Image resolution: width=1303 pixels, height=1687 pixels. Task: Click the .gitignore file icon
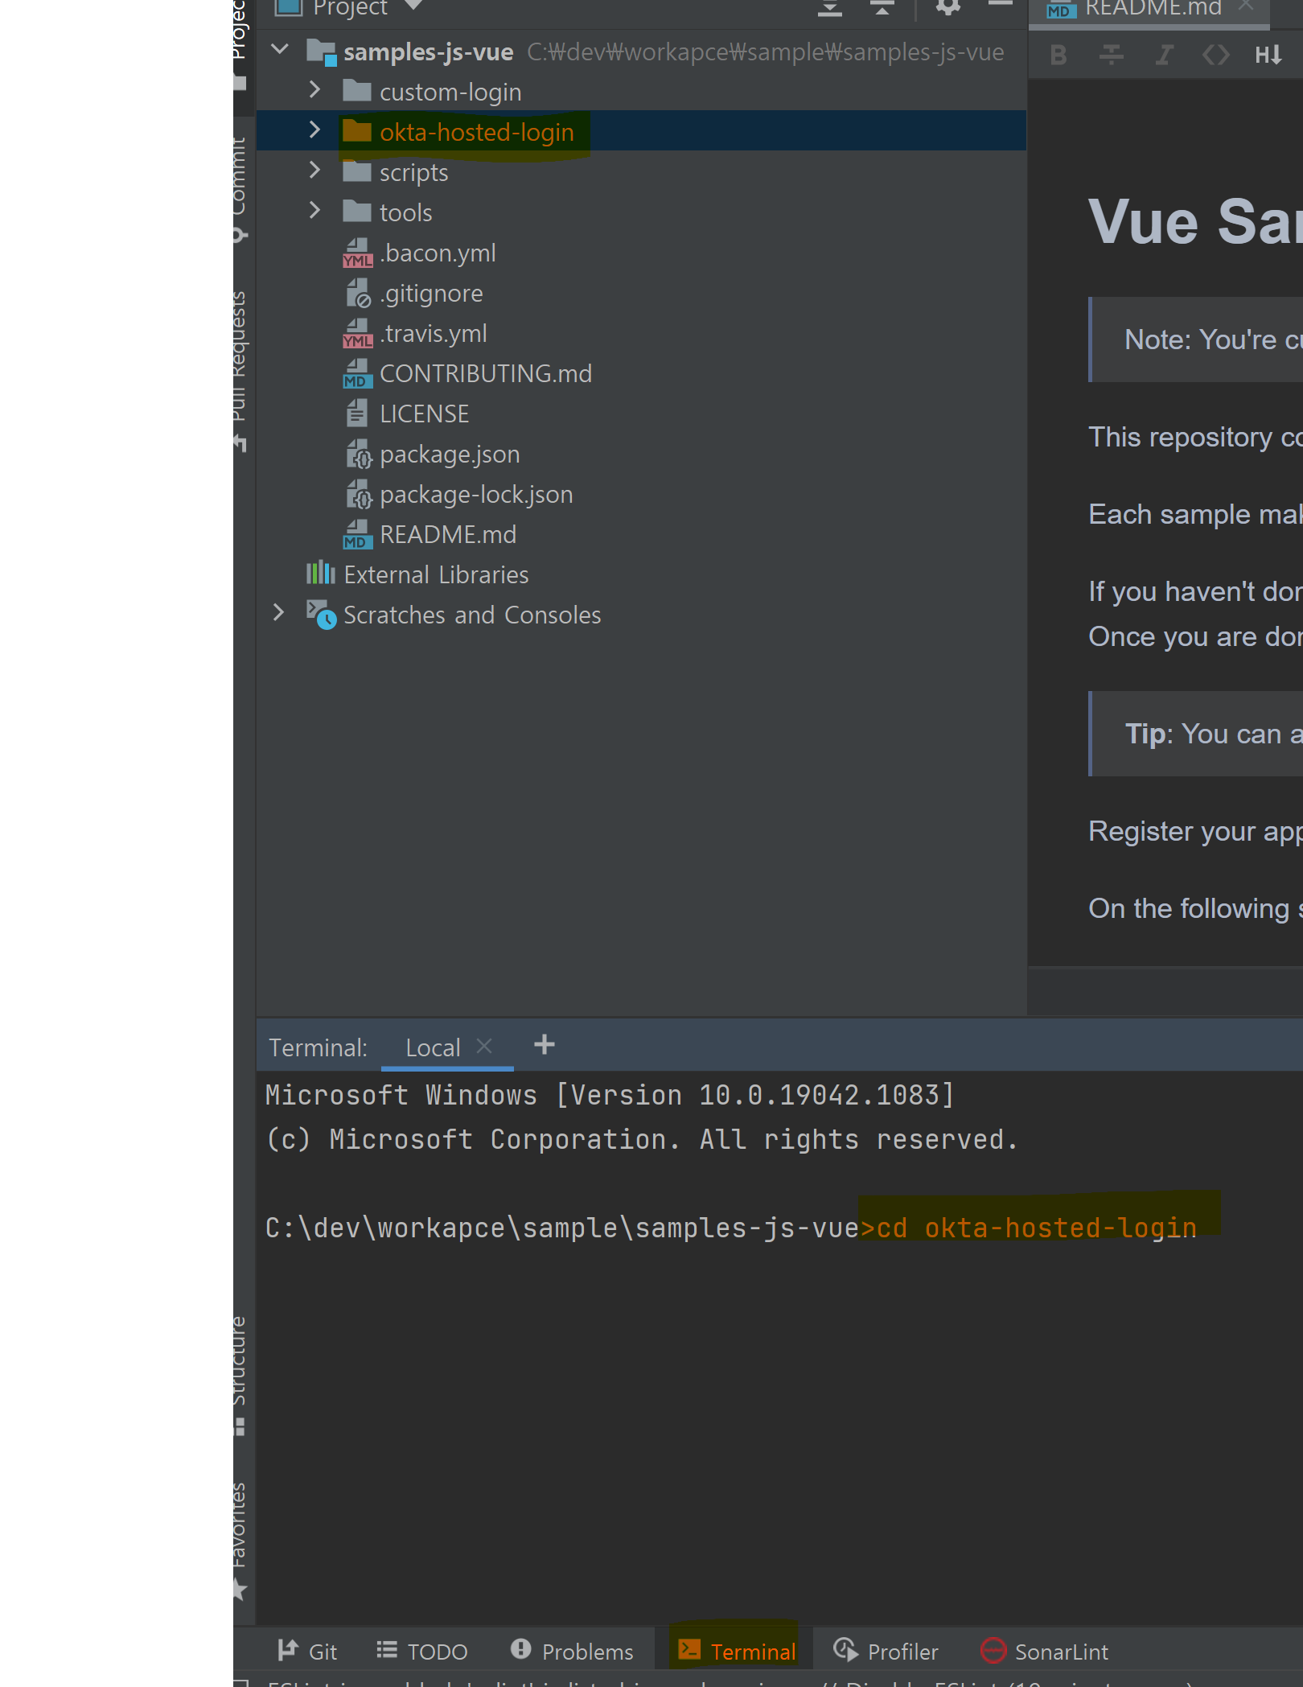pyautogui.click(x=358, y=293)
